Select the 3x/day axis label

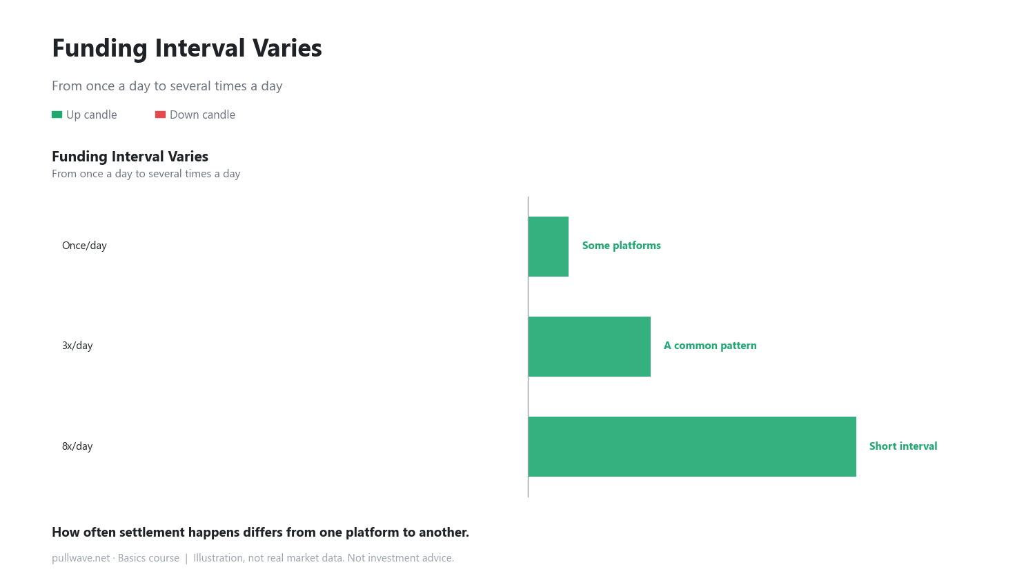tap(77, 346)
